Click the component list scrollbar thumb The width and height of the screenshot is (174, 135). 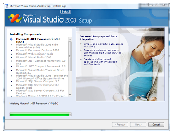pyautogui.click(x=70, y=56)
